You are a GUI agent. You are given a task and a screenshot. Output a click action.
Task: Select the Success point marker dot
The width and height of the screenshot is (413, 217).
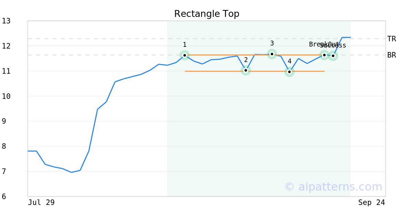(x=333, y=56)
